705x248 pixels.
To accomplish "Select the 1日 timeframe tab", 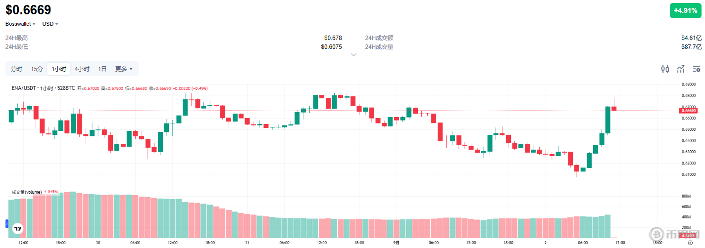I will pyautogui.click(x=102, y=69).
